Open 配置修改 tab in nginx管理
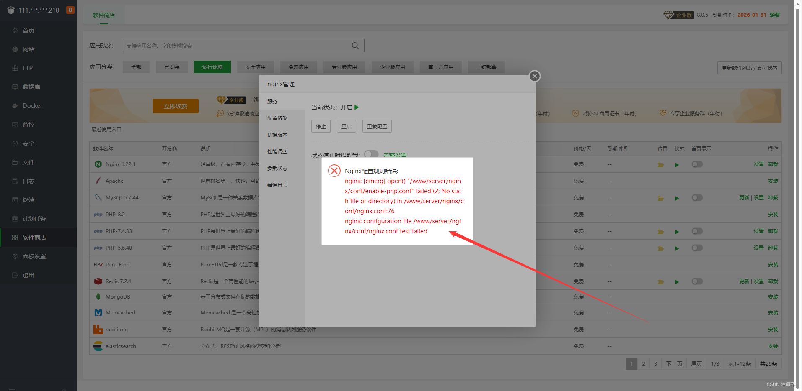Image resolution: width=802 pixels, height=391 pixels. (282, 118)
